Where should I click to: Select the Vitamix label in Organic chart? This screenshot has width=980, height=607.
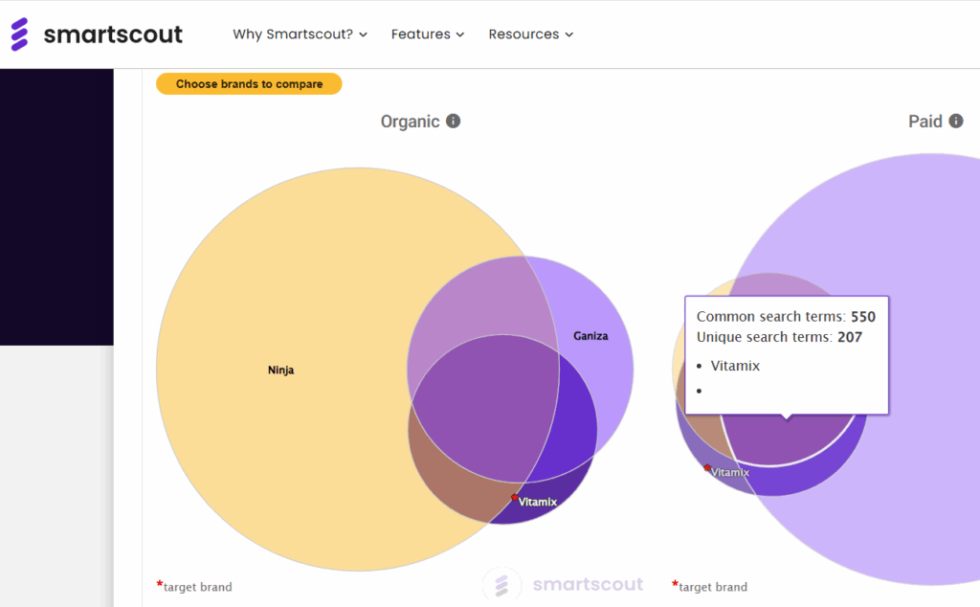537,502
